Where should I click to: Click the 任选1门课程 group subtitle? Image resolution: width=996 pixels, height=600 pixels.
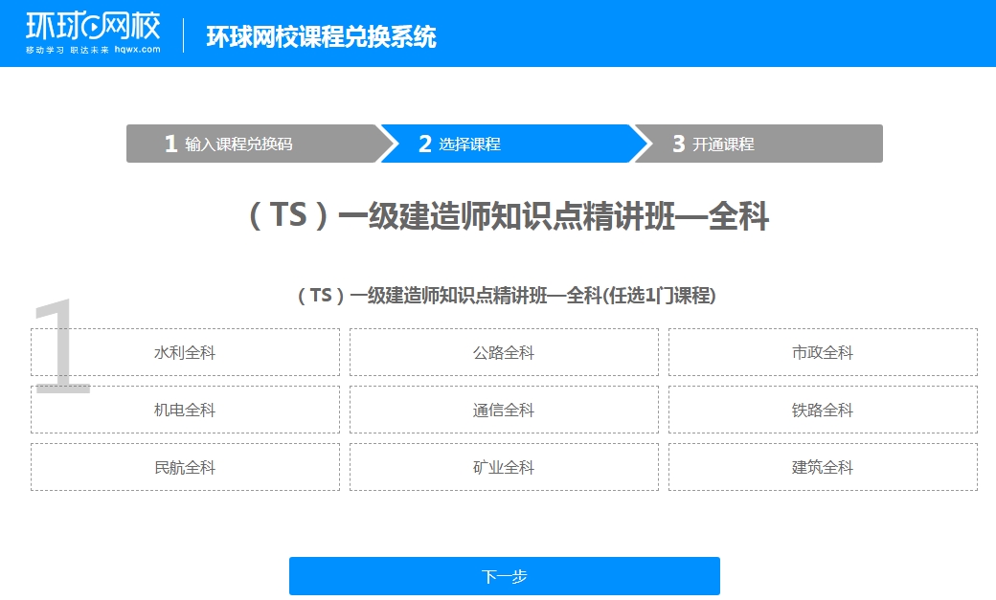pos(659,296)
